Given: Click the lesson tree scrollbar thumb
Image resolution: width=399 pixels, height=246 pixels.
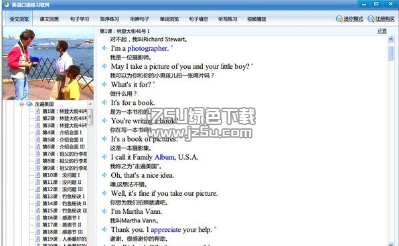Looking at the screenshot, I should (x=90, y=116).
